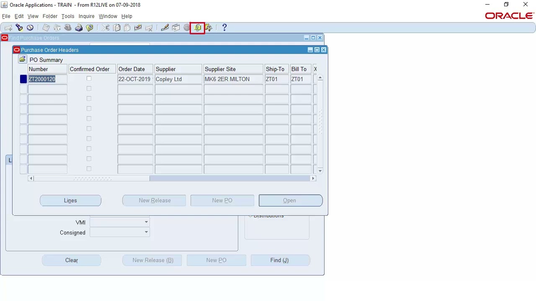Screen dimensions: 536x301
Task: Click the Ship-To cell ZT01
Action: click(x=277, y=79)
